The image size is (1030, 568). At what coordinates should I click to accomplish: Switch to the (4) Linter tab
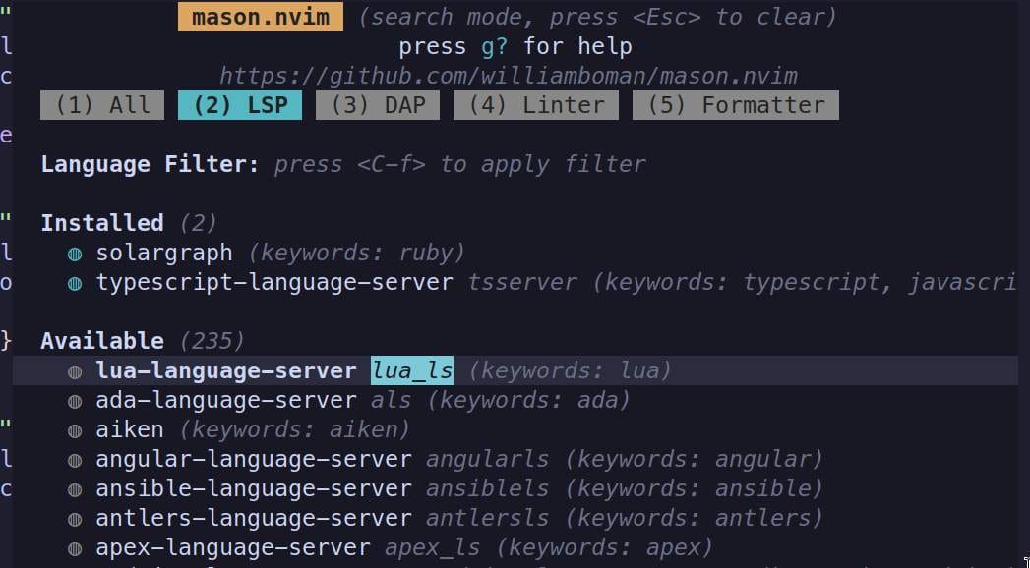pyautogui.click(x=536, y=105)
